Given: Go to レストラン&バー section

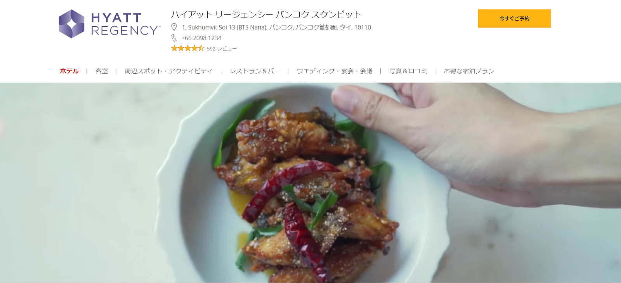Looking at the screenshot, I should 255,71.
